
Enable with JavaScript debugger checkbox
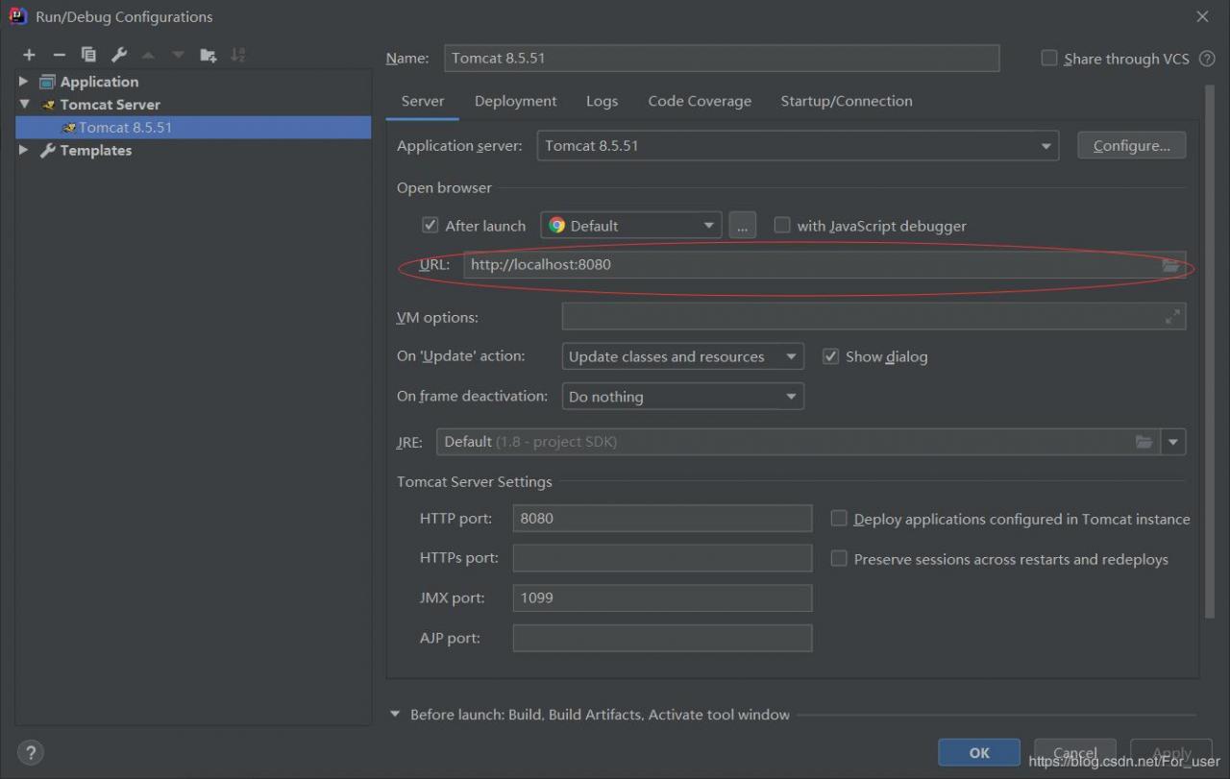click(782, 226)
